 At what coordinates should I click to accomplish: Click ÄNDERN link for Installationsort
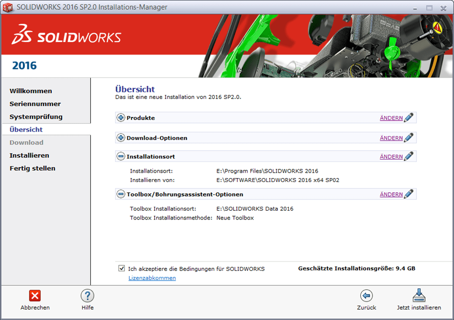(391, 157)
